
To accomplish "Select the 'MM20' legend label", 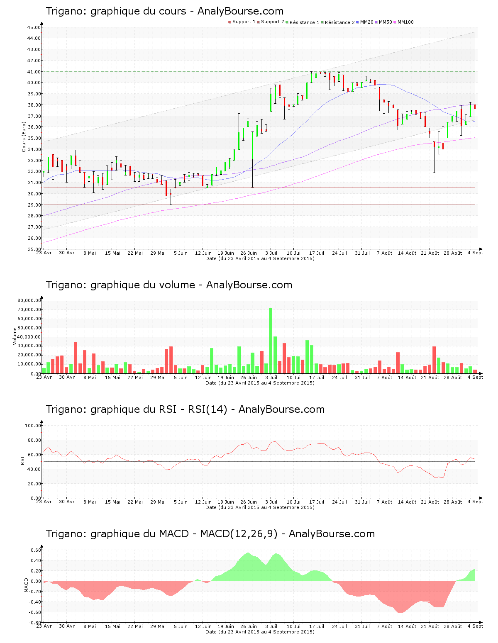I will click(367, 22).
